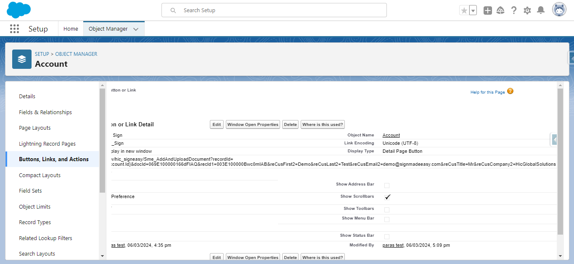Open Lightning Record Pages in the sidebar
The height and width of the screenshot is (264, 574).
tap(48, 144)
